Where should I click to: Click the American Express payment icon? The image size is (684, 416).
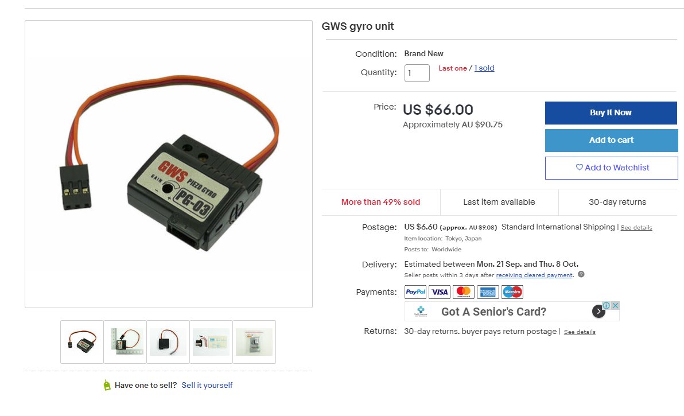(x=488, y=291)
